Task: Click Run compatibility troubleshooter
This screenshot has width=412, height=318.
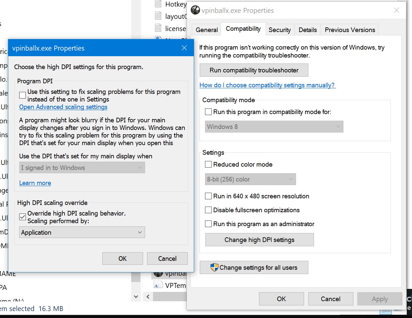Action: click(x=254, y=70)
